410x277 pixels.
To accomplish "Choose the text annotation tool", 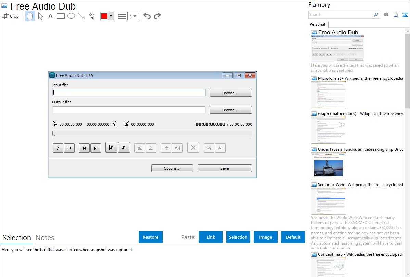I will [50, 16].
